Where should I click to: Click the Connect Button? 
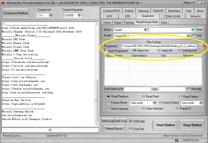(x=16, y=13)
